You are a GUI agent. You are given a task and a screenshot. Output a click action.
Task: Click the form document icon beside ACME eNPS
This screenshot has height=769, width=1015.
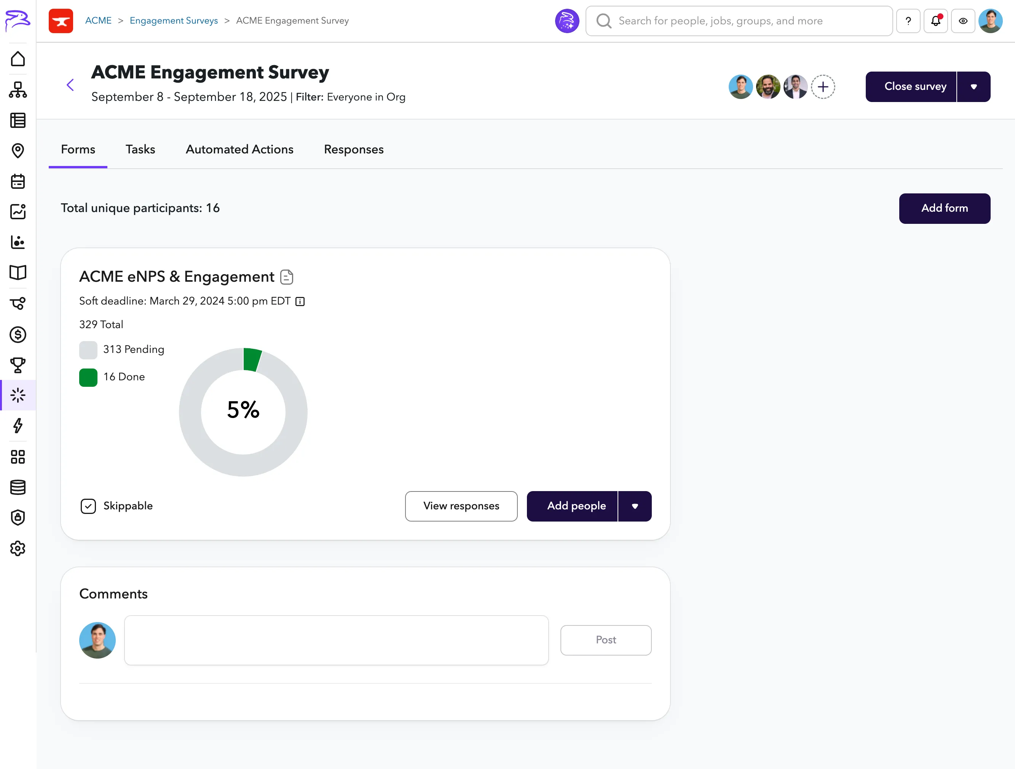287,277
